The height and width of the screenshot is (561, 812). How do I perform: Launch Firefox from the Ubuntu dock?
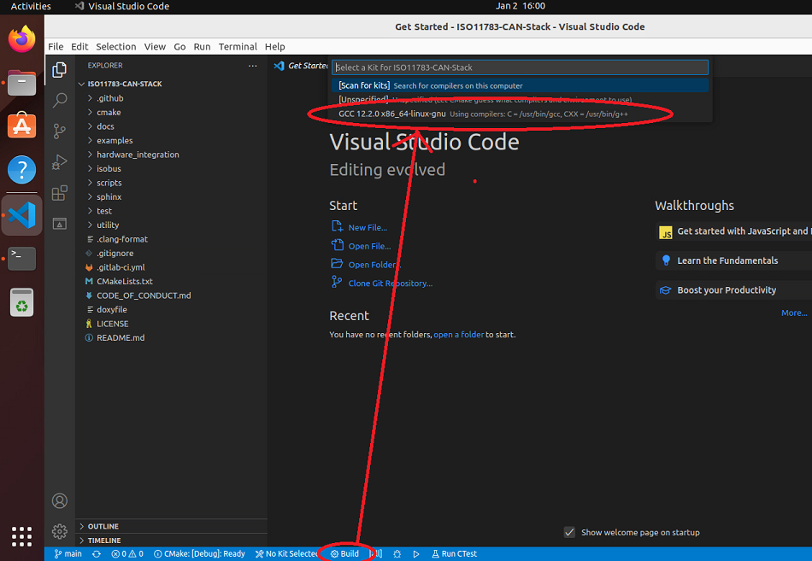click(x=21, y=39)
